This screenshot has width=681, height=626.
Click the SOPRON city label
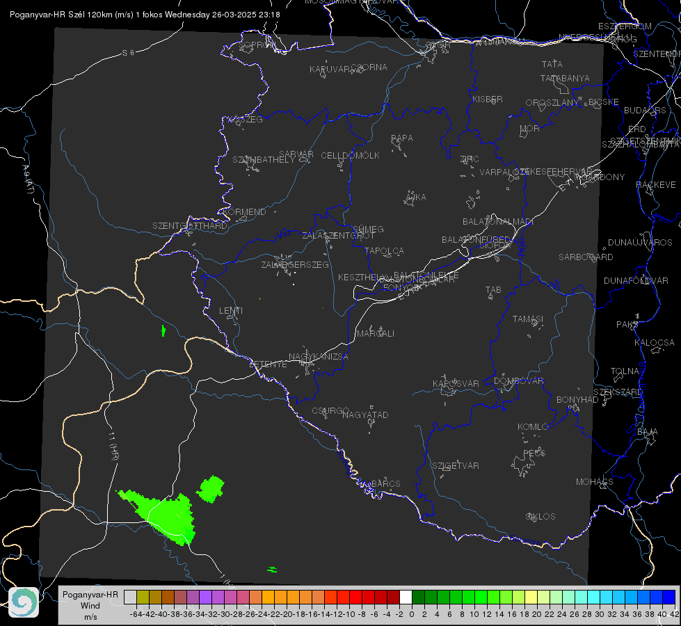257,45
